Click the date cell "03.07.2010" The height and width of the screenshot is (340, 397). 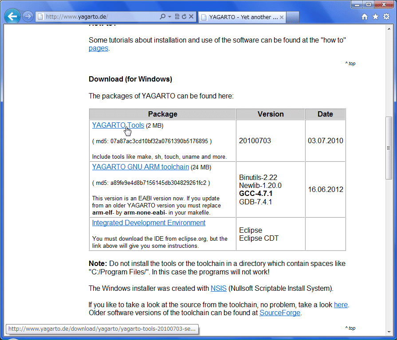[325, 141]
